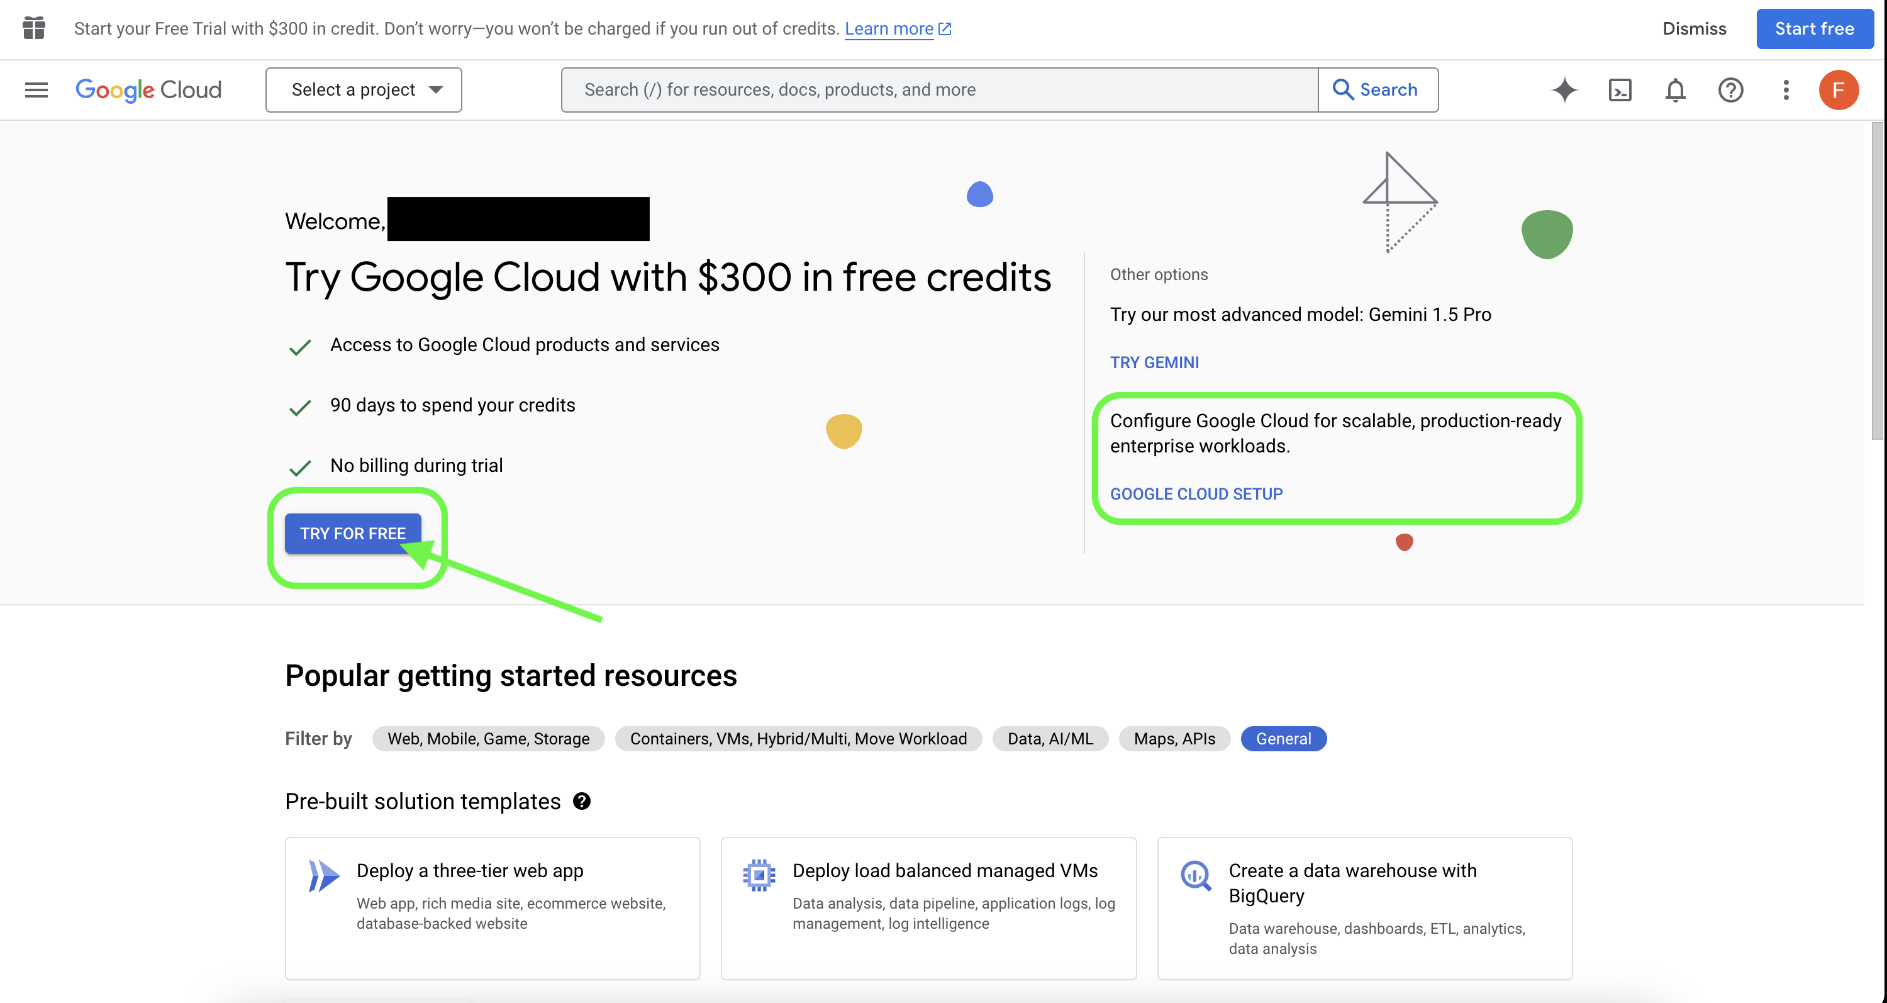Viewport: 1887px width, 1003px height.
Task: Filter by Web, Mobile, Game, Storage
Action: coord(489,739)
